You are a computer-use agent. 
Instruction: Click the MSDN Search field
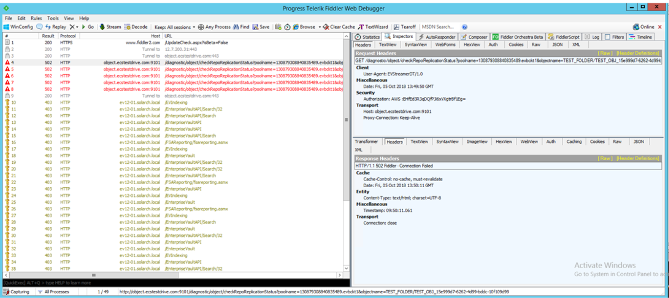(x=438, y=27)
